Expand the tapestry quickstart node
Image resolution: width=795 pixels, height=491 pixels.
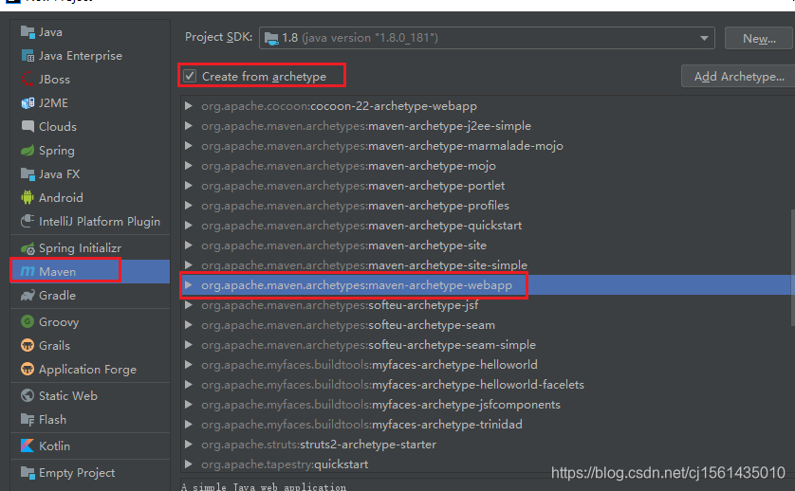[188, 464]
